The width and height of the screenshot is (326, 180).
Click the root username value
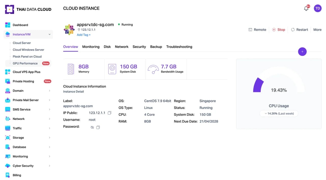[92, 120]
